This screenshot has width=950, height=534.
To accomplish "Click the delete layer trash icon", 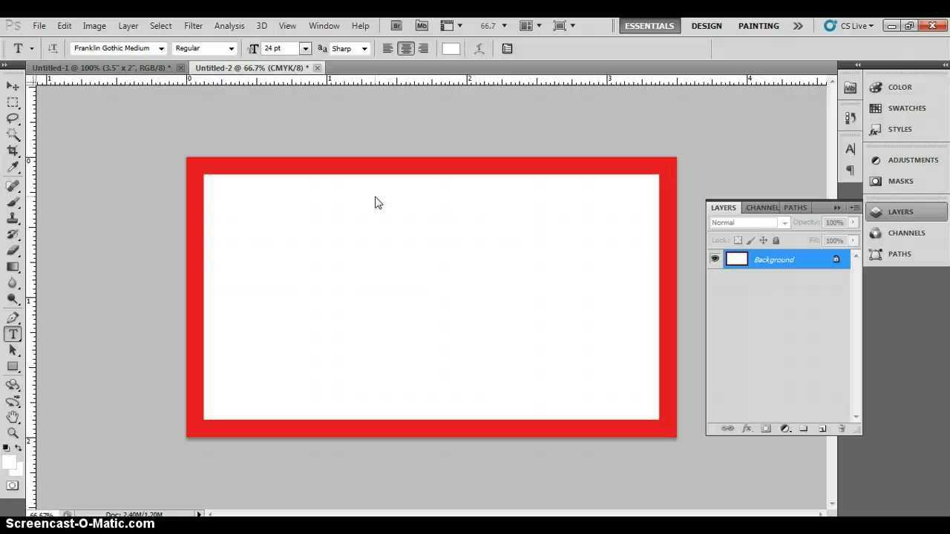I will point(842,429).
